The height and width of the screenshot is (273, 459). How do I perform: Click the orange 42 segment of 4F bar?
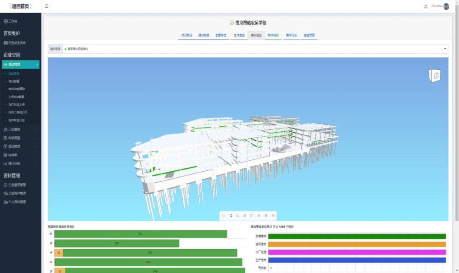[59, 253]
